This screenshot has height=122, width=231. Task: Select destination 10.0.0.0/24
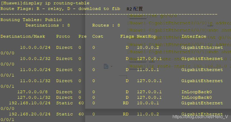(35, 47)
